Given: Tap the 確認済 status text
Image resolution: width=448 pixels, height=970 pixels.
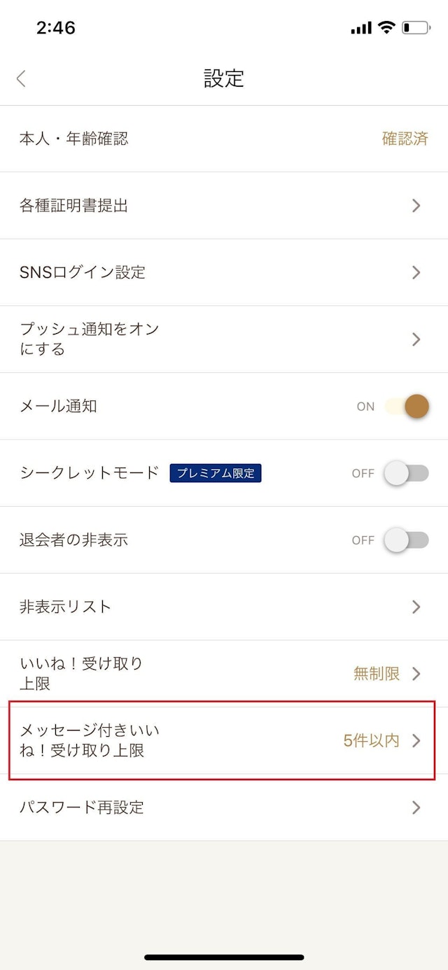Looking at the screenshot, I should point(405,139).
